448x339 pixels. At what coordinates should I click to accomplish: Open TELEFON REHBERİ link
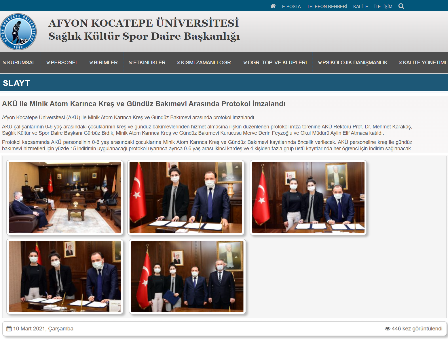[327, 6]
